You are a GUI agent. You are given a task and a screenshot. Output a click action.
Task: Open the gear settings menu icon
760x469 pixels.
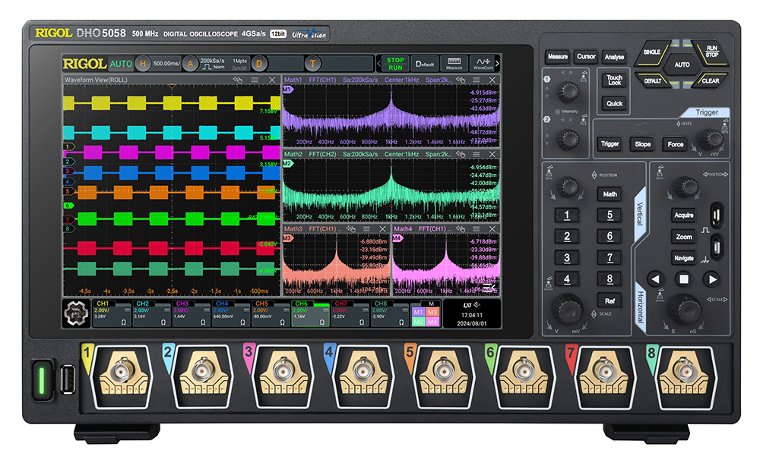coord(76,313)
